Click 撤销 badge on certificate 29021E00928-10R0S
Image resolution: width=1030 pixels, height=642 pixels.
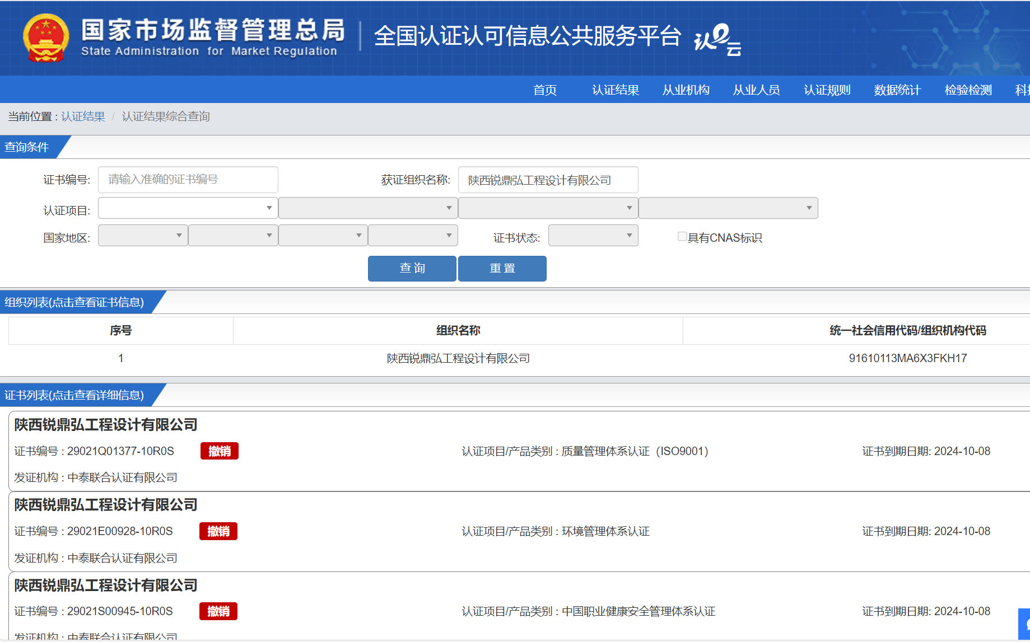(218, 531)
